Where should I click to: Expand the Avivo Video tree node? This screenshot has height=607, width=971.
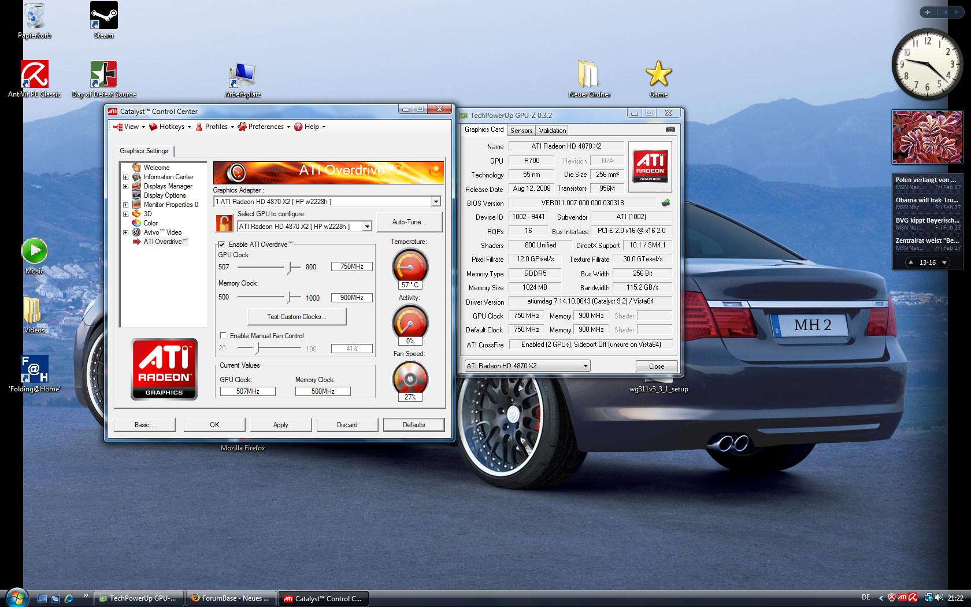(125, 232)
